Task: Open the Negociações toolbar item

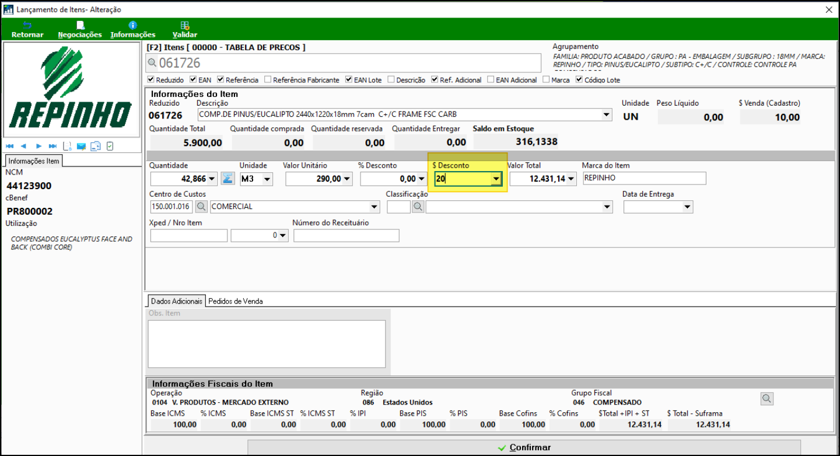Action: [80, 30]
